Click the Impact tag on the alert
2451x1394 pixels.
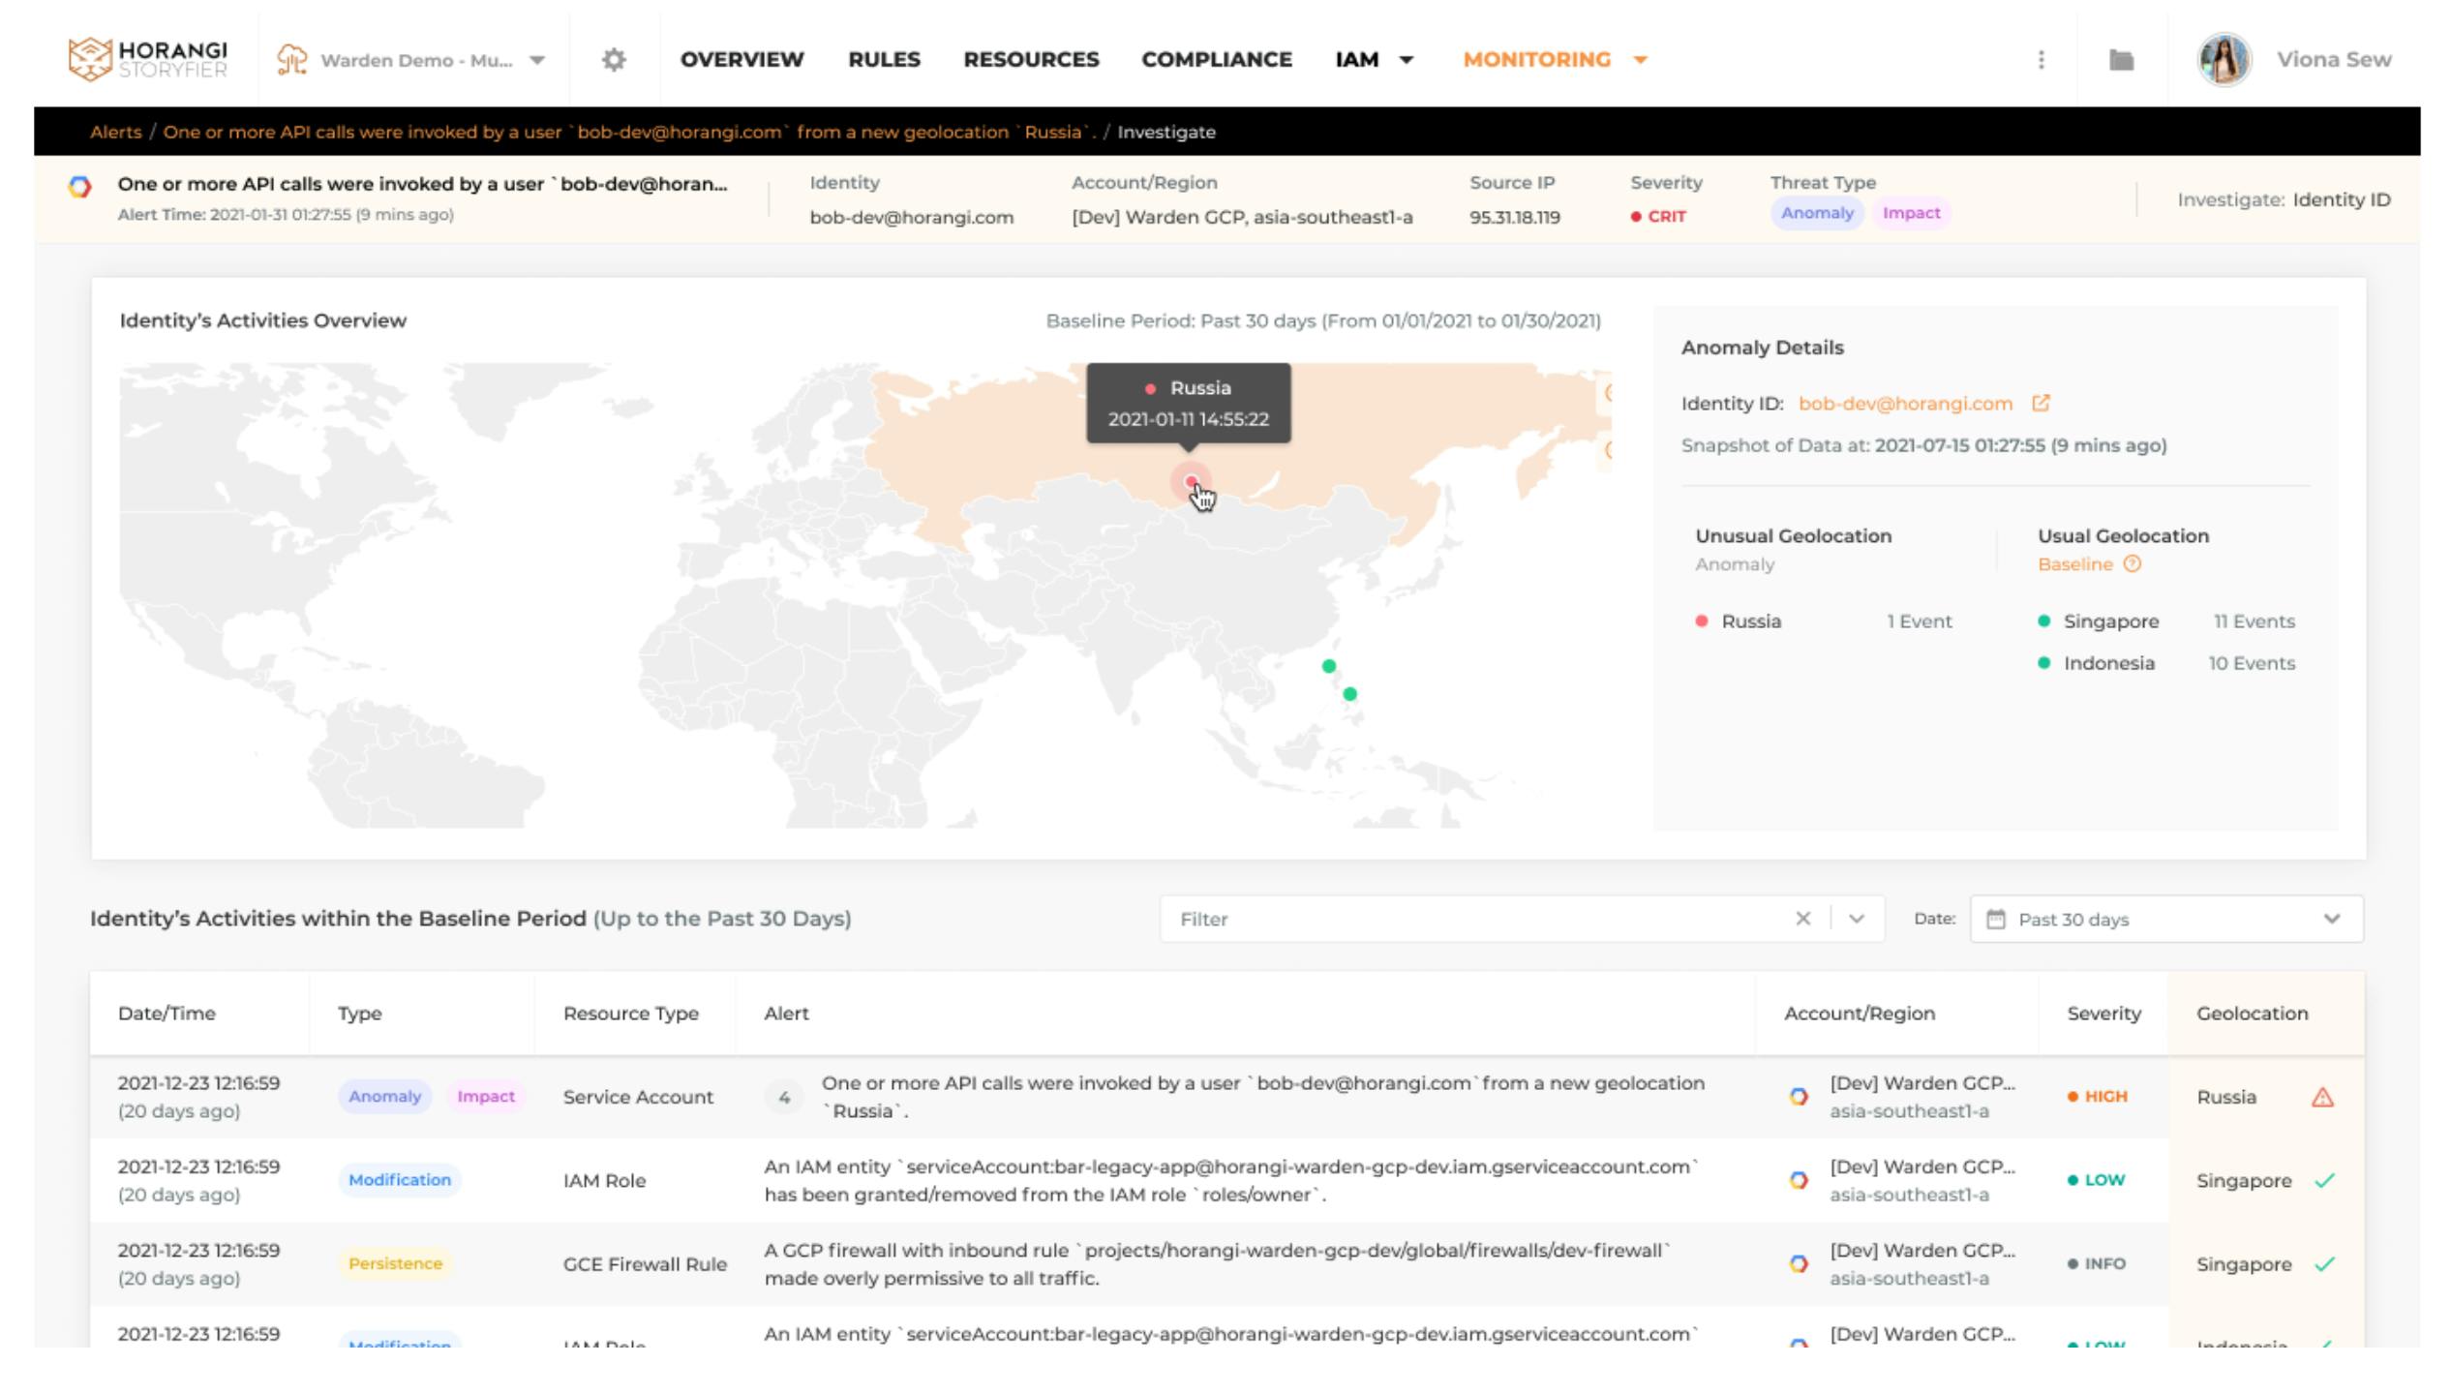[1911, 212]
